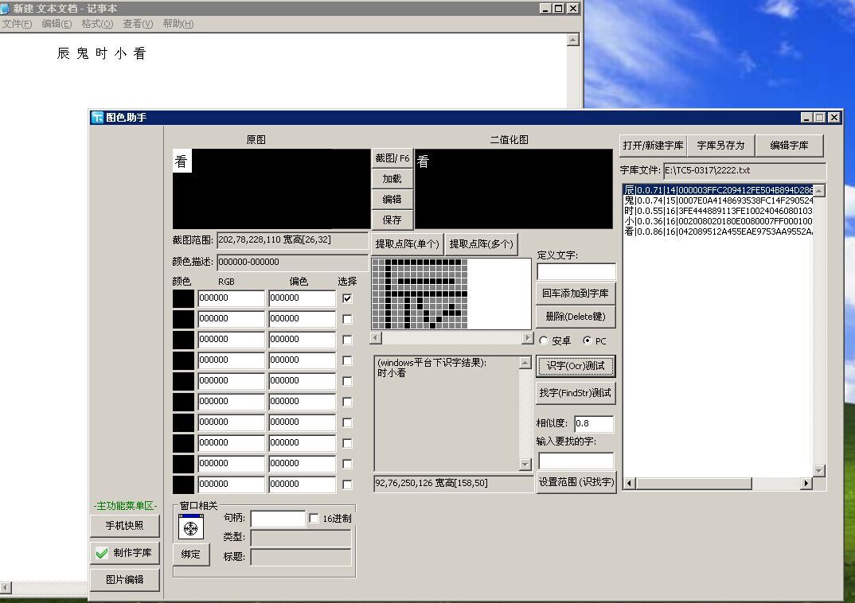This screenshot has height=603, width=855.
Task: Click the window finder crosshair target icon
Action: point(191,527)
